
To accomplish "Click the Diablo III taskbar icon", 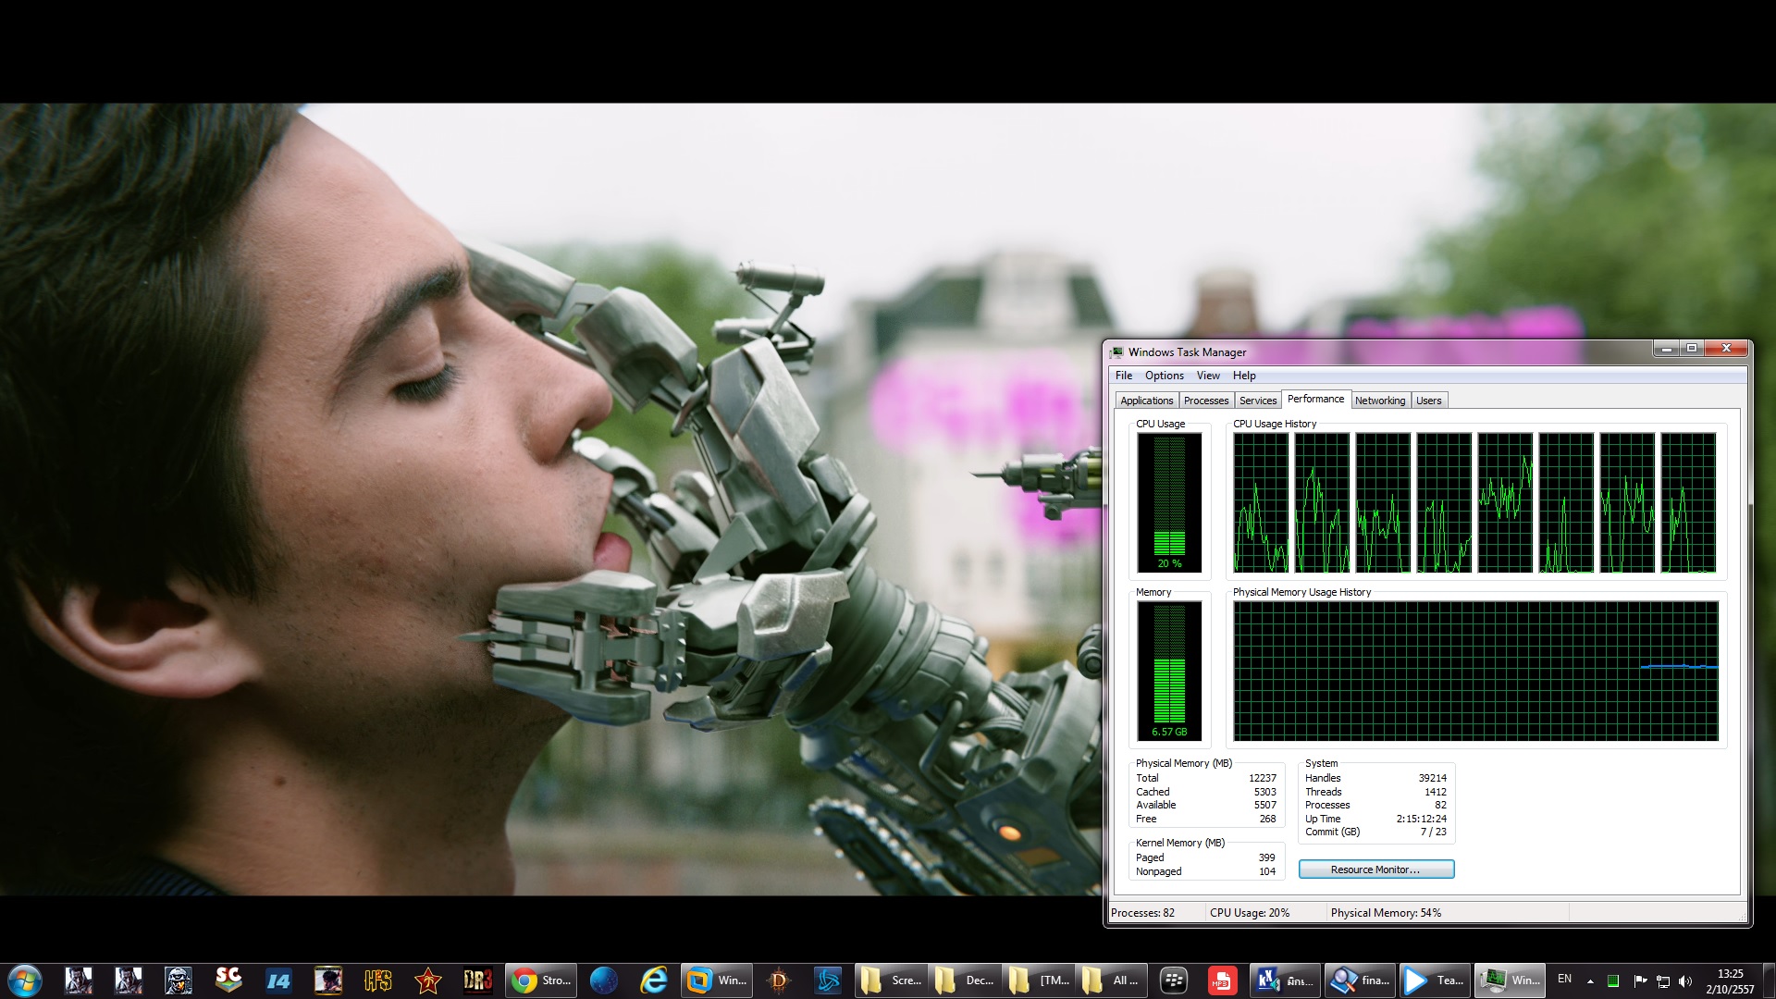I will (x=779, y=980).
